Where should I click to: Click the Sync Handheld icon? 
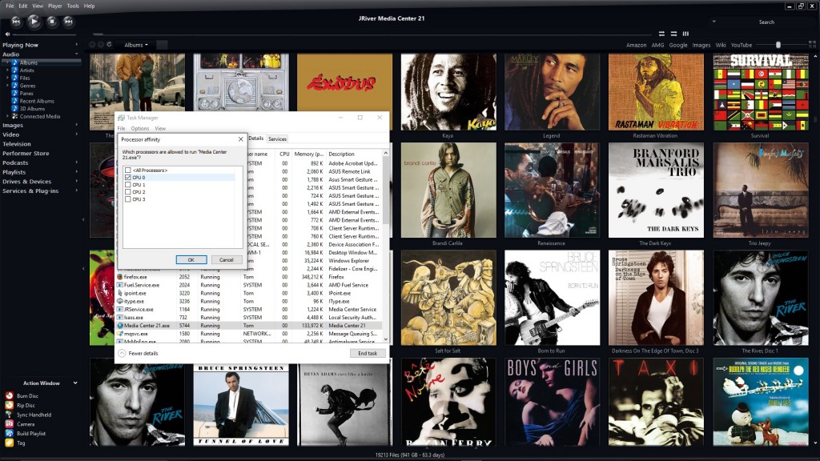click(10, 415)
